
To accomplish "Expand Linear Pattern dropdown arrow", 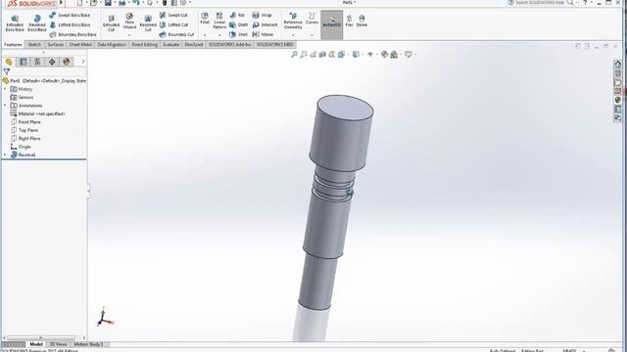I will 219,35.
